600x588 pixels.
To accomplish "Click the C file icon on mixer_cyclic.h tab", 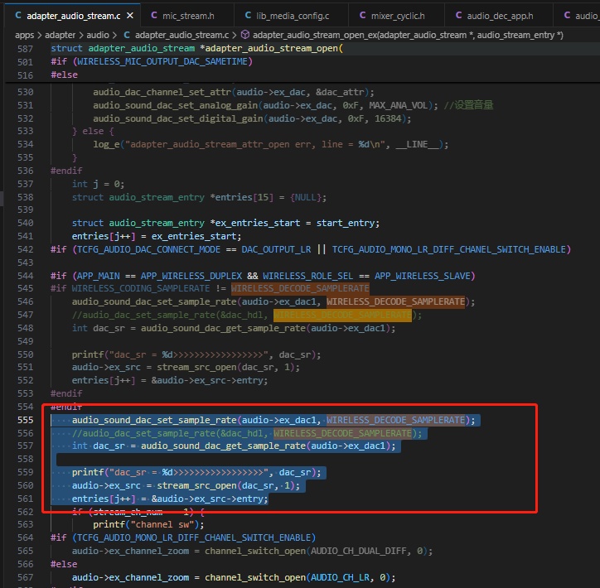I will click(362, 15).
